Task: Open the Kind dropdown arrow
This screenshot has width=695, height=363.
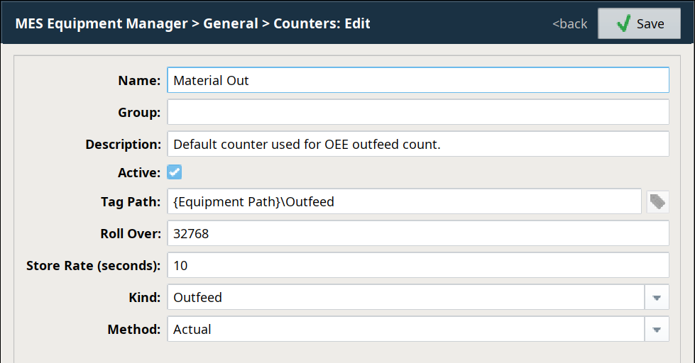Action: (x=657, y=298)
